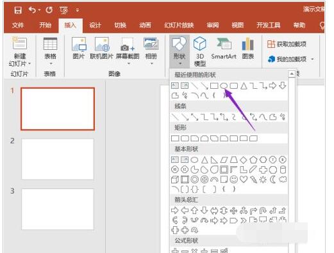Click the Save icon in quick access toolbar
Viewport: 334px width, 253px height.
(18, 10)
